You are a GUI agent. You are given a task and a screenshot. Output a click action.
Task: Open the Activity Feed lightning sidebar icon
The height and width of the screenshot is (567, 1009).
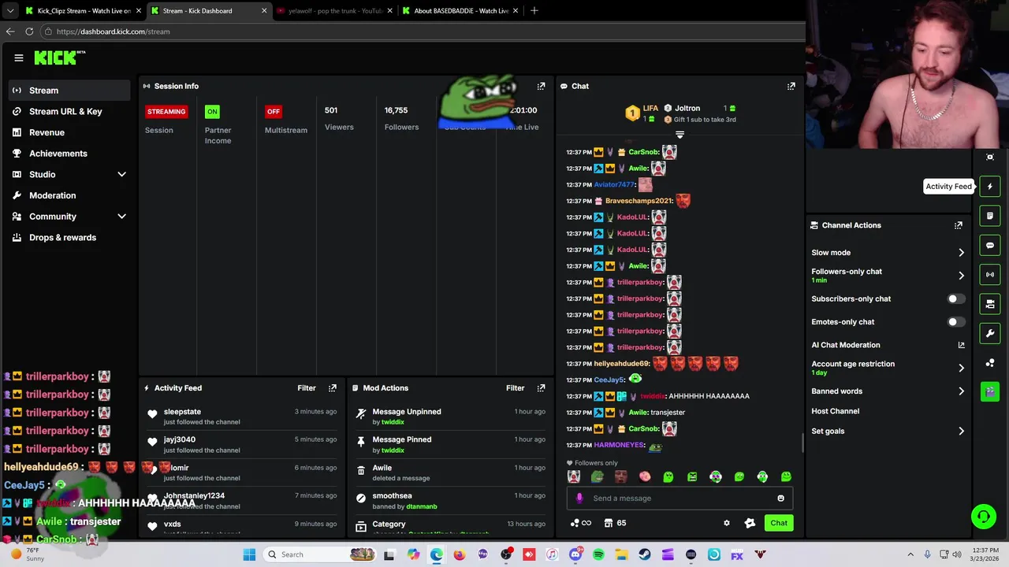coord(990,187)
